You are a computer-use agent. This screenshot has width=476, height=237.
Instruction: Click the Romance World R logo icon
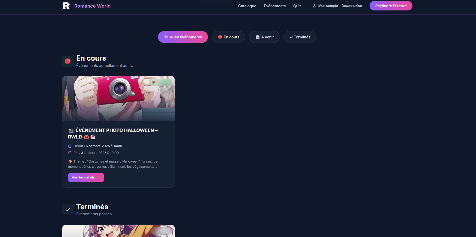[66, 6]
